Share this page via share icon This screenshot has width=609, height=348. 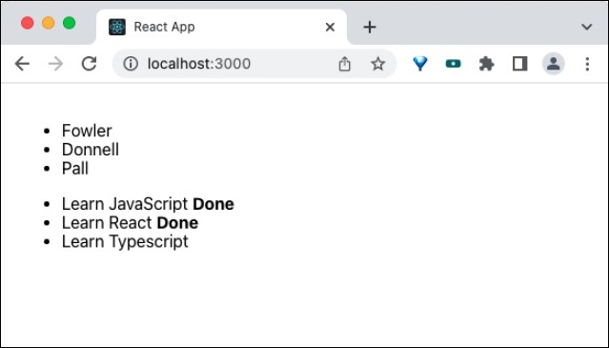344,64
